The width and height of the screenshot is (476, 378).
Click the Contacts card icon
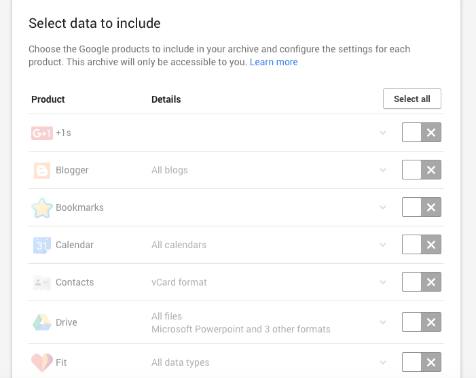[42, 282]
